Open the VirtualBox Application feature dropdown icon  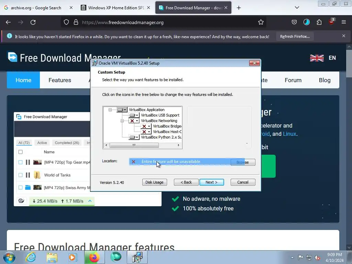click(x=122, y=110)
